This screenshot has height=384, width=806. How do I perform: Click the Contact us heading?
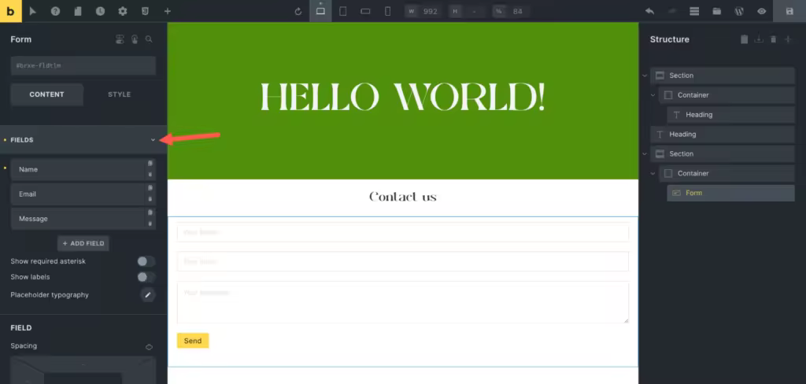pos(402,197)
